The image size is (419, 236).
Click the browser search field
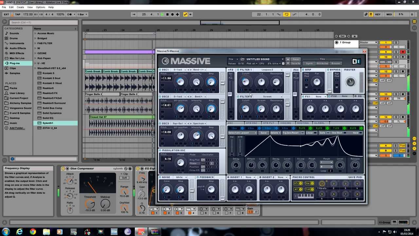tap(44, 22)
